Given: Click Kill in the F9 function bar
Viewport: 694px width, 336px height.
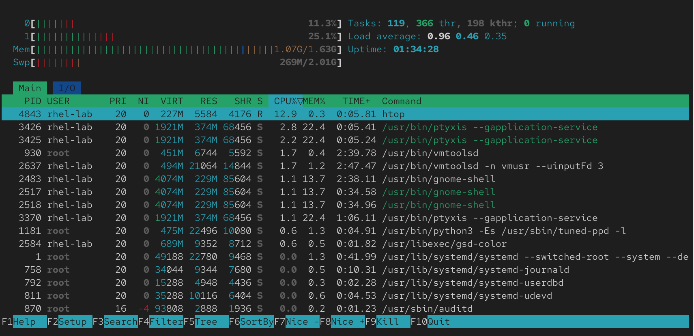Looking at the screenshot, I should tap(388, 321).
